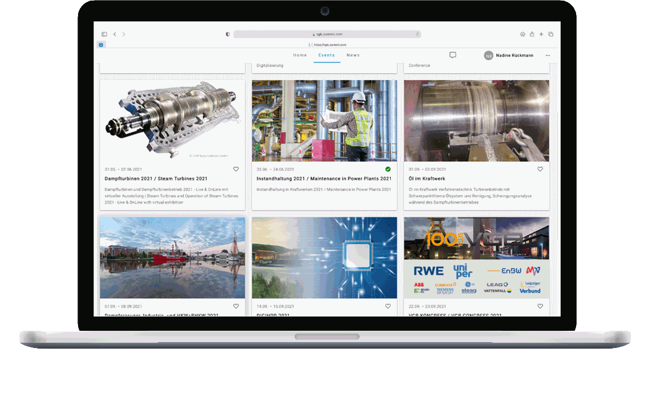Open the News tab
Screen dimensions: 650x401
[353, 55]
